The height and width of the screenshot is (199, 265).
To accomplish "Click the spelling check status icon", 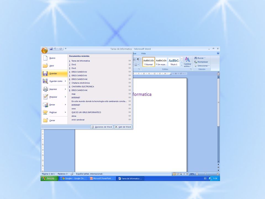I will [72, 174].
